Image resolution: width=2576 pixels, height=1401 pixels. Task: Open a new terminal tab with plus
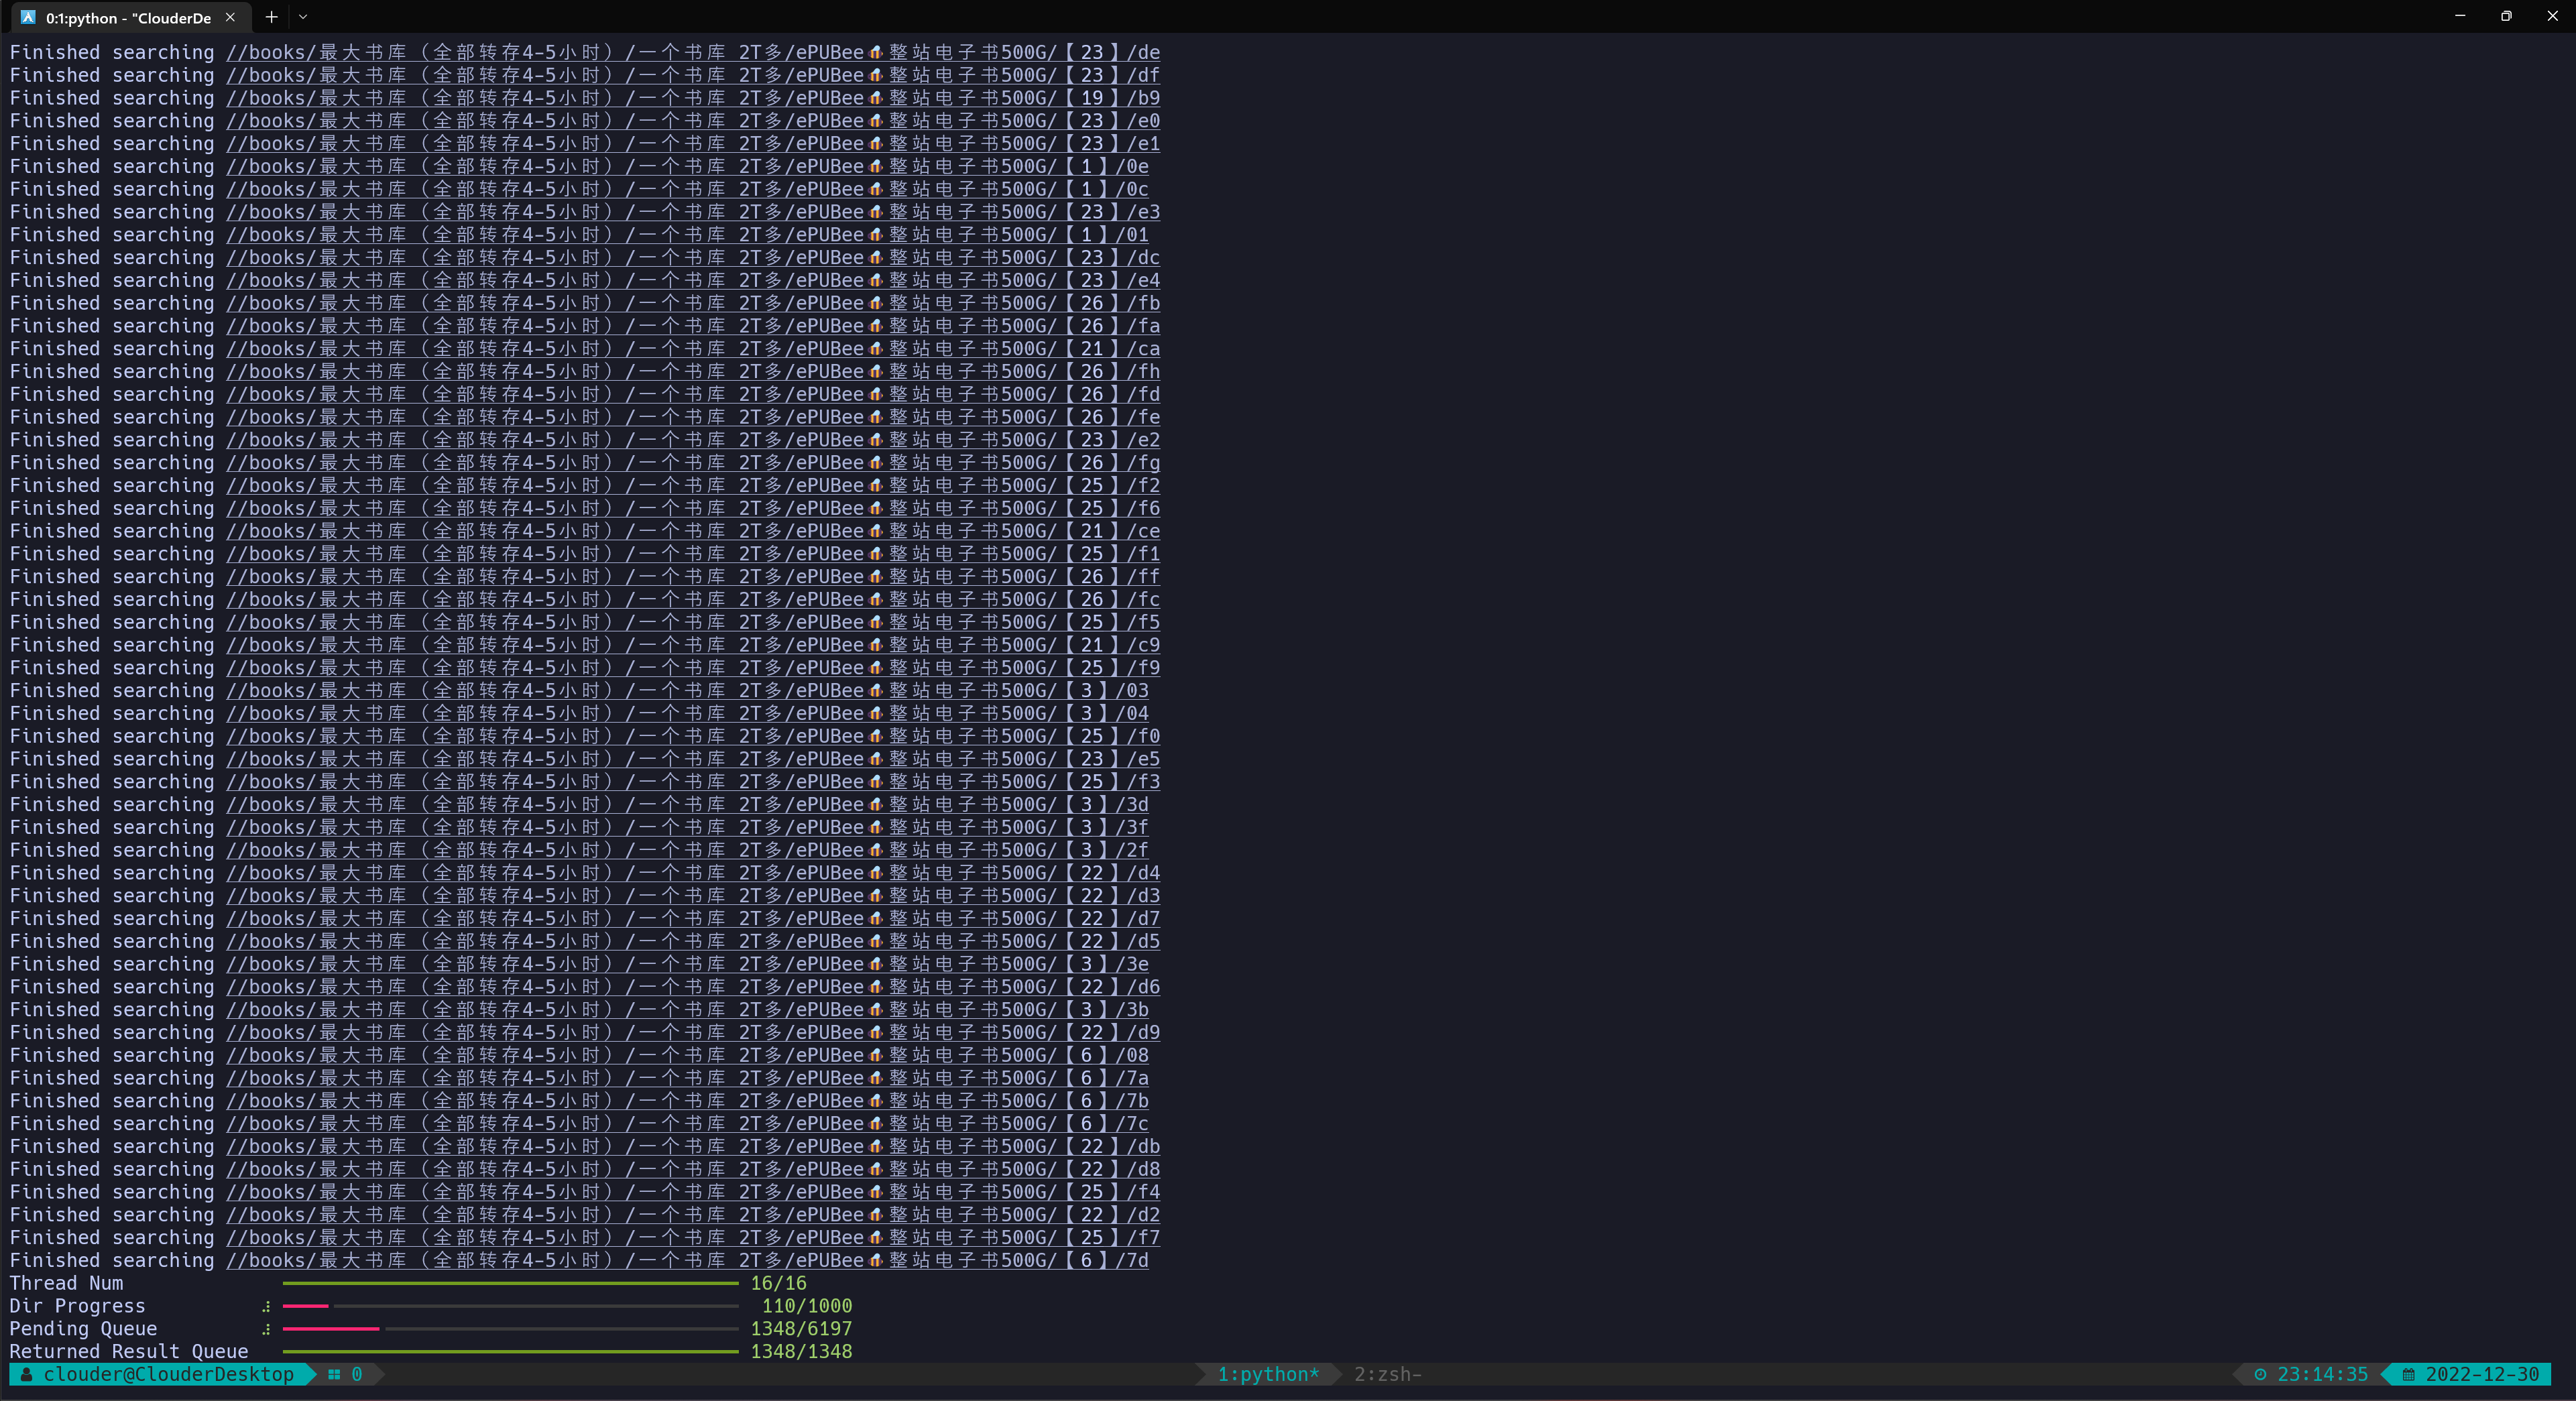click(x=271, y=17)
